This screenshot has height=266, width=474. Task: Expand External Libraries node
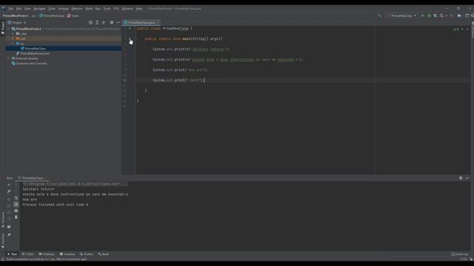point(9,58)
